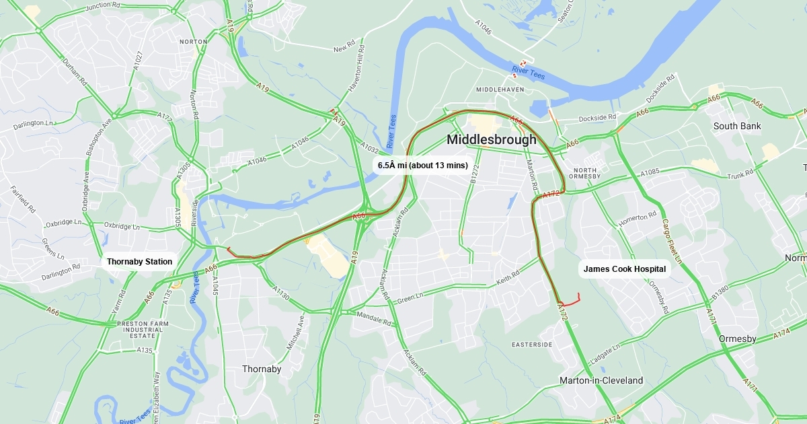Click the Trunk Rd road label

pos(740,175)
